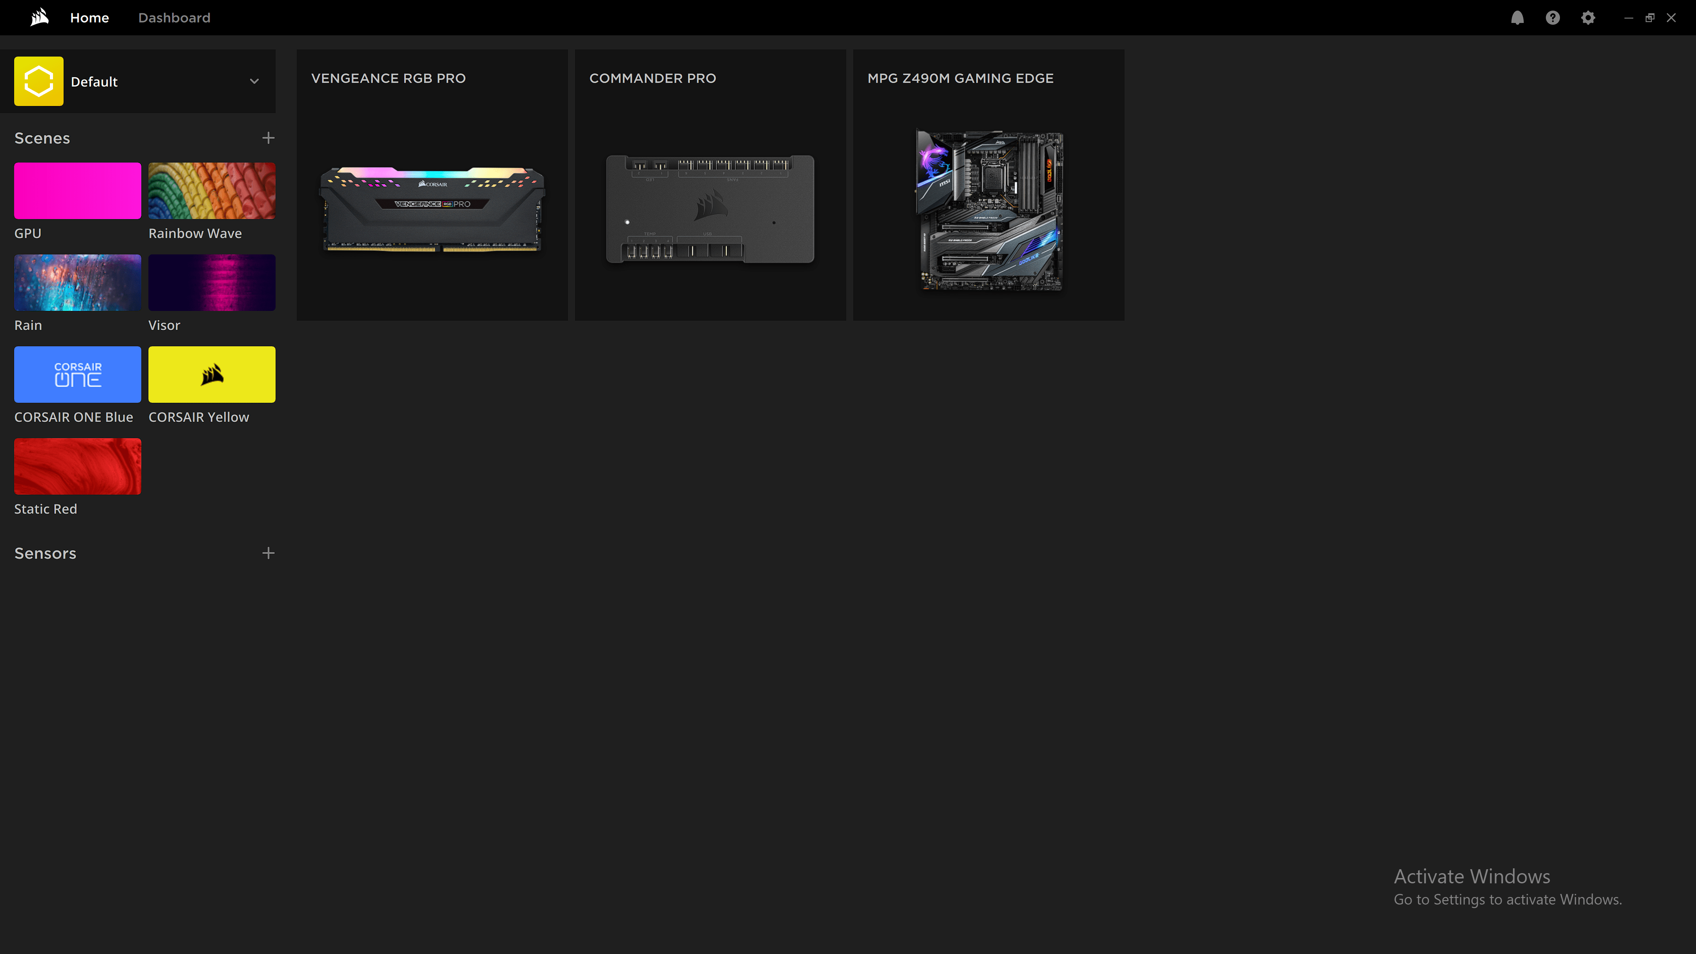
Task: Click the Corsair sail logo in the top bar
Action: [x=38, y=17]
